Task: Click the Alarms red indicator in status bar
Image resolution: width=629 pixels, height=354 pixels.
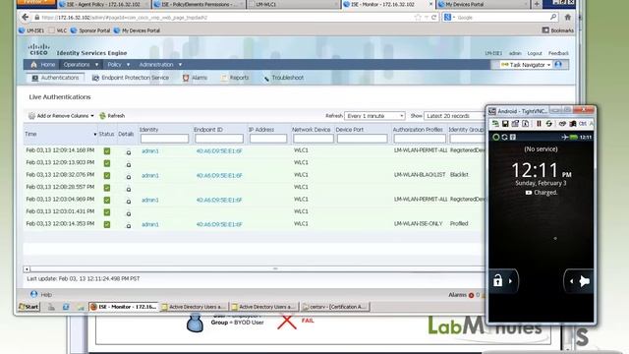Action: click(471, 295)
